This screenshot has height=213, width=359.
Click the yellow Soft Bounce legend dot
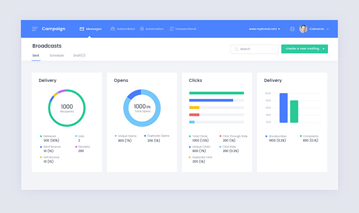[41, 157]
